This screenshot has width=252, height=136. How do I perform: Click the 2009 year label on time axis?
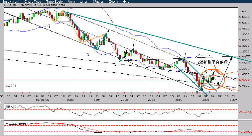(x=233, y=100)
